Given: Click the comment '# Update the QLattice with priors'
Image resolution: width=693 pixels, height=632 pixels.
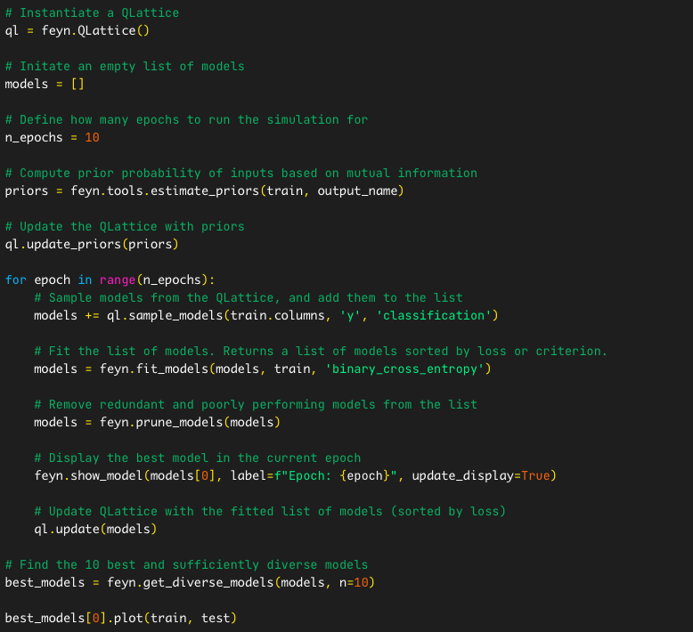Looking at the screenshot, I should [125, 227].
